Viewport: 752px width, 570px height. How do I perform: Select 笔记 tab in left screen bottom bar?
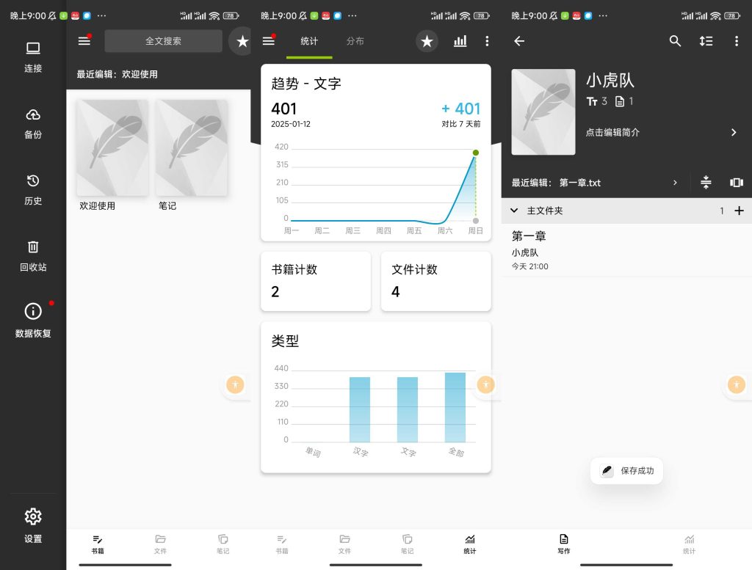click(223, 544)
